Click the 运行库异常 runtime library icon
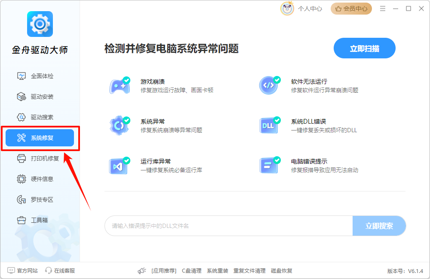Viewport: 430px width, 279px height. point(120,165)
